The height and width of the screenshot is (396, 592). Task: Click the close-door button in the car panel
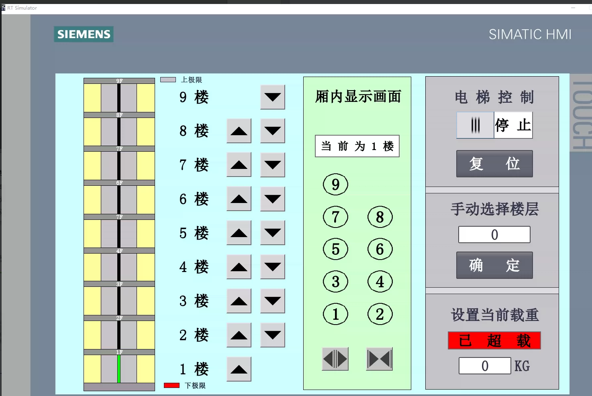coord(380,359)
